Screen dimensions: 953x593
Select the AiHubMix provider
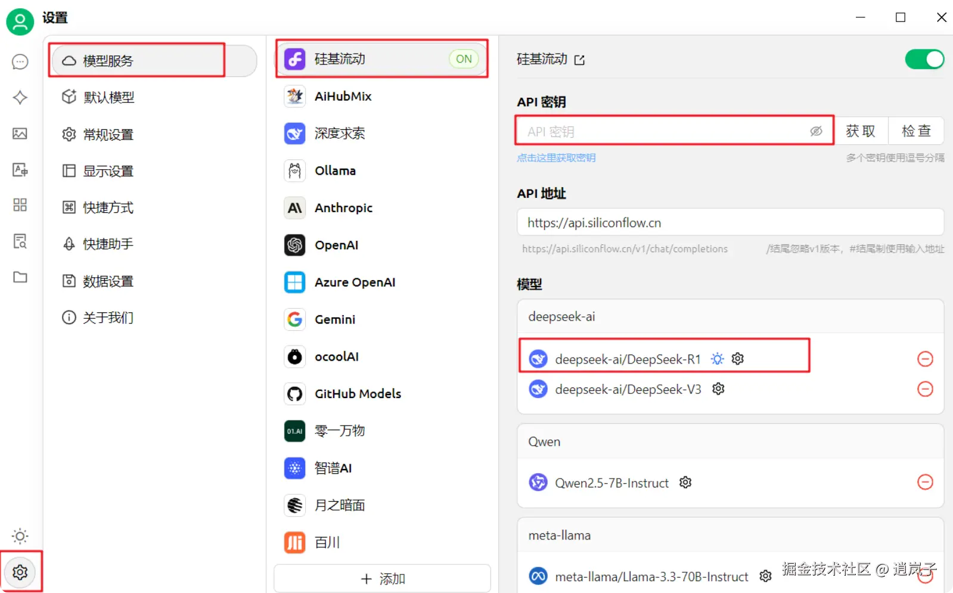coord(381,97)
